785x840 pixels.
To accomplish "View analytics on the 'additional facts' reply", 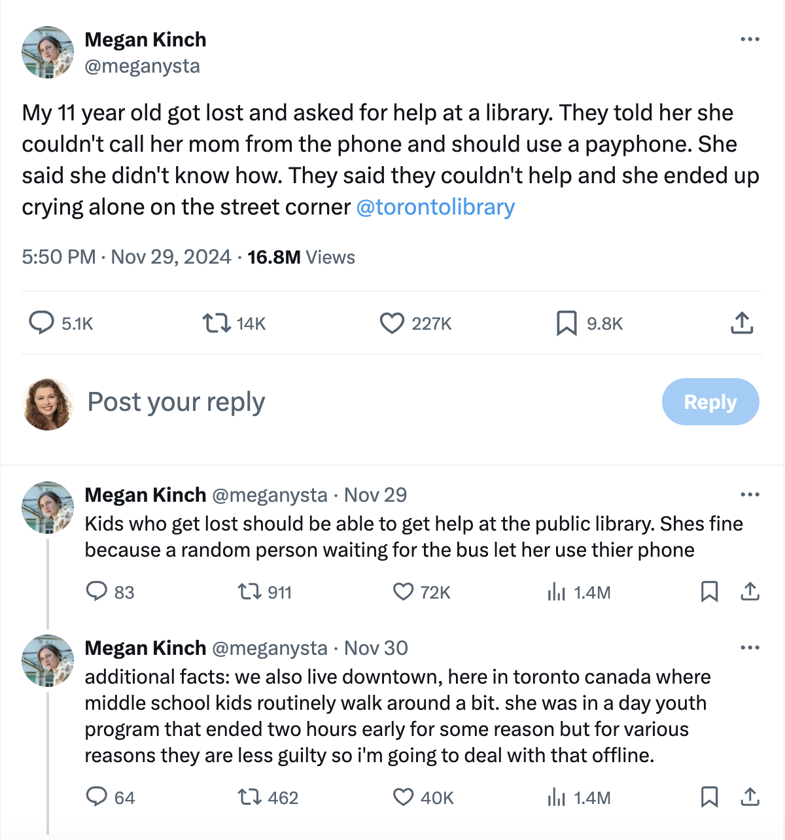I will pos(557,797).
